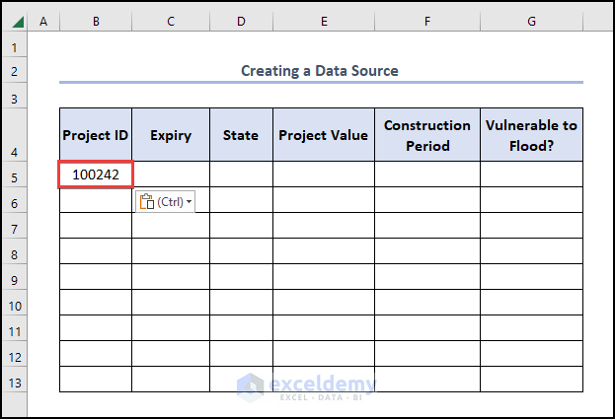
Task: Select column G header
Action: 531,21
